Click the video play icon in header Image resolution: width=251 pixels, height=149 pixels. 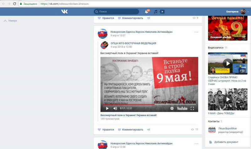[x=162, y=12]
